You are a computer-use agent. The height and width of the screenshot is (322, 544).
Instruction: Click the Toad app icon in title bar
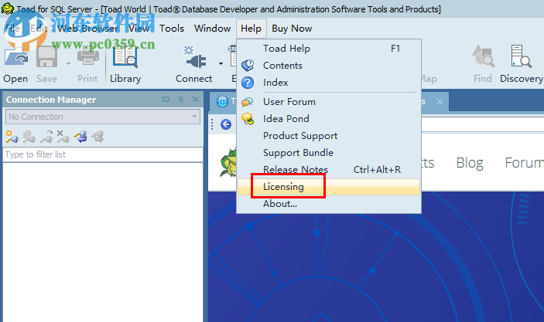tap(7, 8)
